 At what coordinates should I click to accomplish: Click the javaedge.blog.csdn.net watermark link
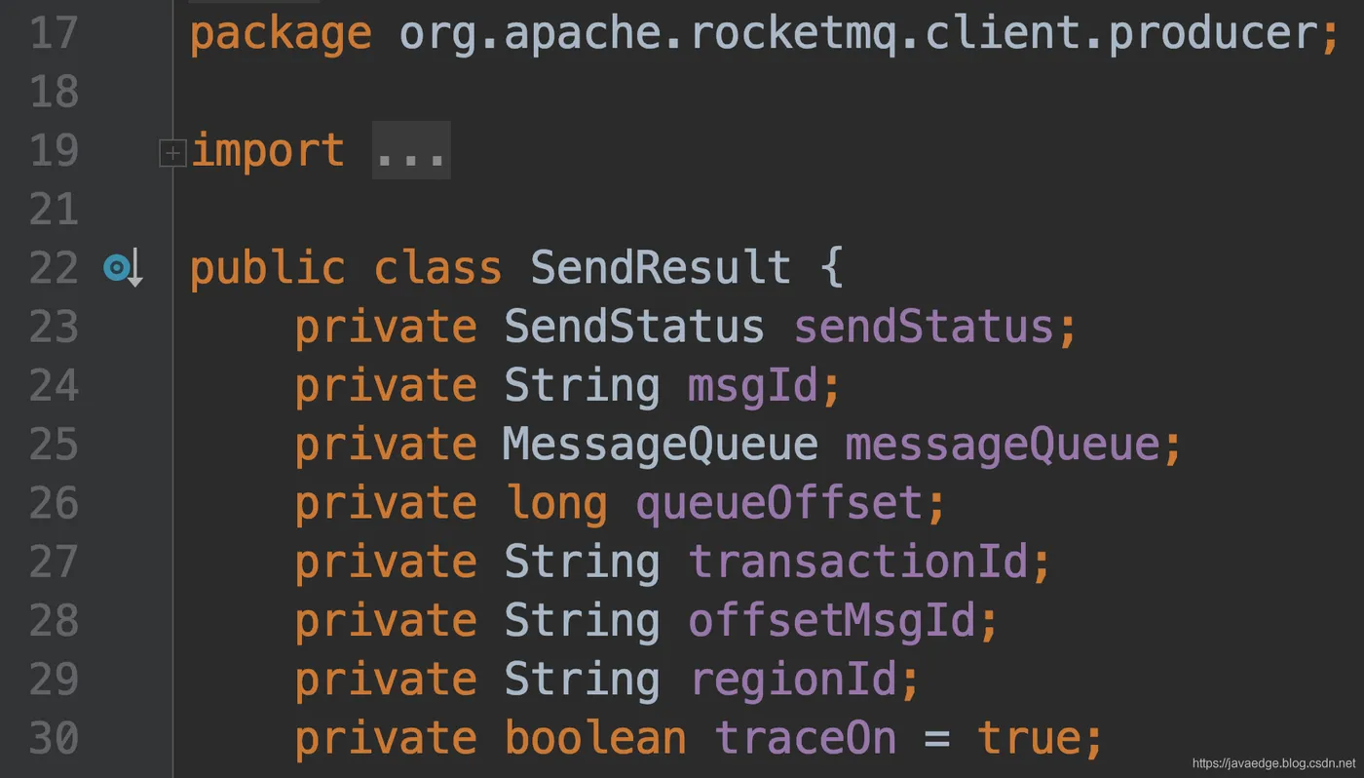tap(1271, 763)
